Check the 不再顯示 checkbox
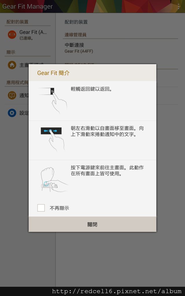 click(41, 208)
